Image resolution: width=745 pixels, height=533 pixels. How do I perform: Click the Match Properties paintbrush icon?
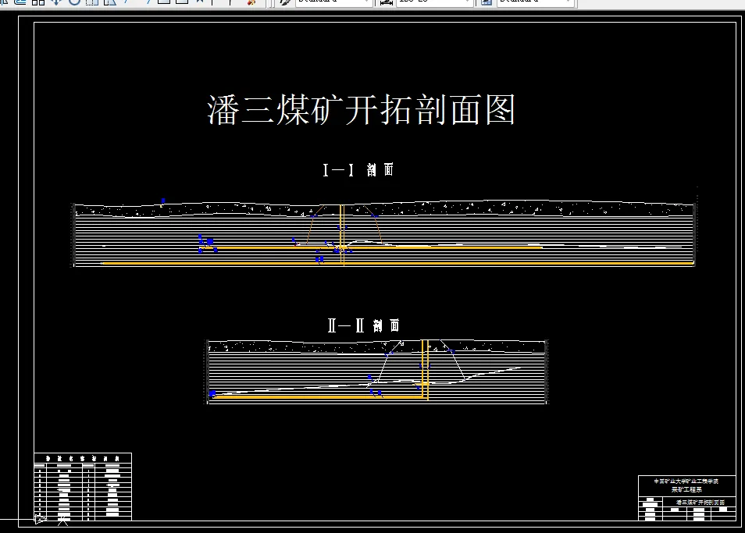251,4
